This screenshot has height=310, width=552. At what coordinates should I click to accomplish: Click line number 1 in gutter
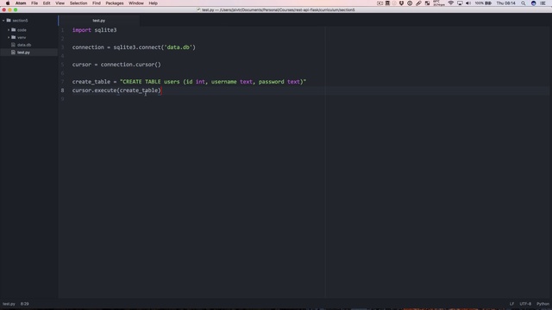point(63,30)
